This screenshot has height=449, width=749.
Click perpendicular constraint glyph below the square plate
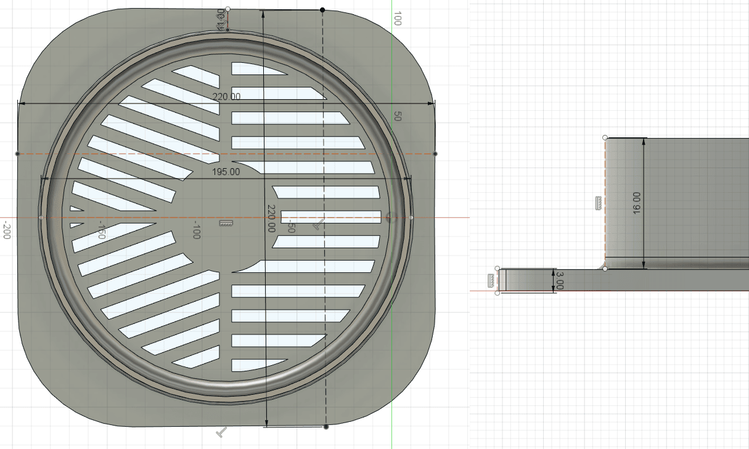[222, 432]
